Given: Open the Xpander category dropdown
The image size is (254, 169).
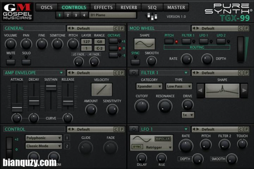Looking at the screenshot, I should click(149, 86).
